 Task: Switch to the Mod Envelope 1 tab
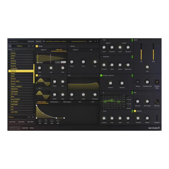(55, 102)
